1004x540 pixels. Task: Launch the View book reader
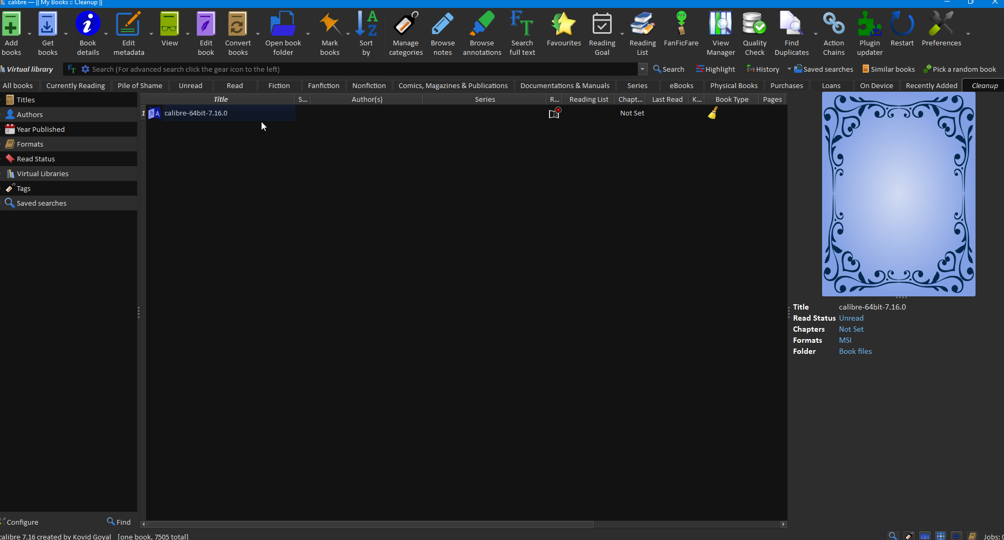169,29
